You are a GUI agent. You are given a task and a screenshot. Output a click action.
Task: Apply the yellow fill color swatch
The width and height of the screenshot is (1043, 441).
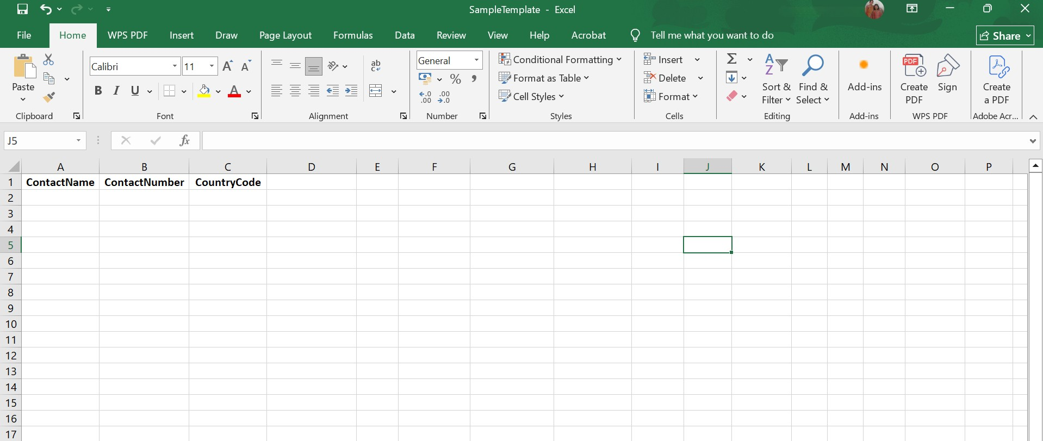204,91
